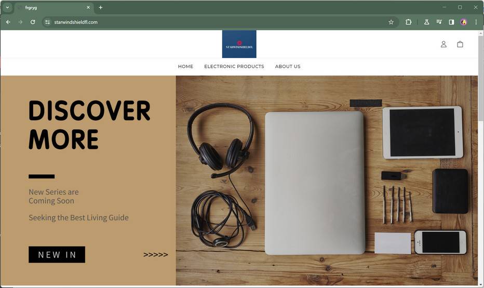Open the Chrome three-dot menu

pyautogui.click(x=476, y=22)
